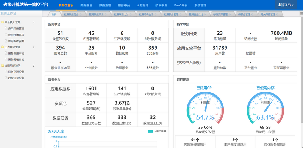This screenshot has height=148, width=303.
Task: Click the 快捷功能访问 folder icon
Action: click(3, 66)
